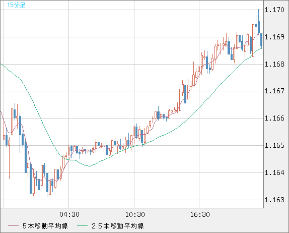This screenshot has width=289, height=233.
Task: Click the 10:30 time axis label
Action: (135, 214)
